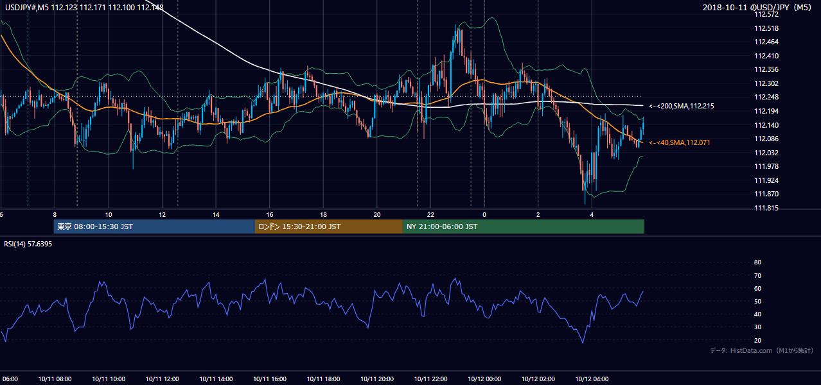Click price axis value 112.302
The width and height of the screenshot is (821, 385).
(766, 83)
